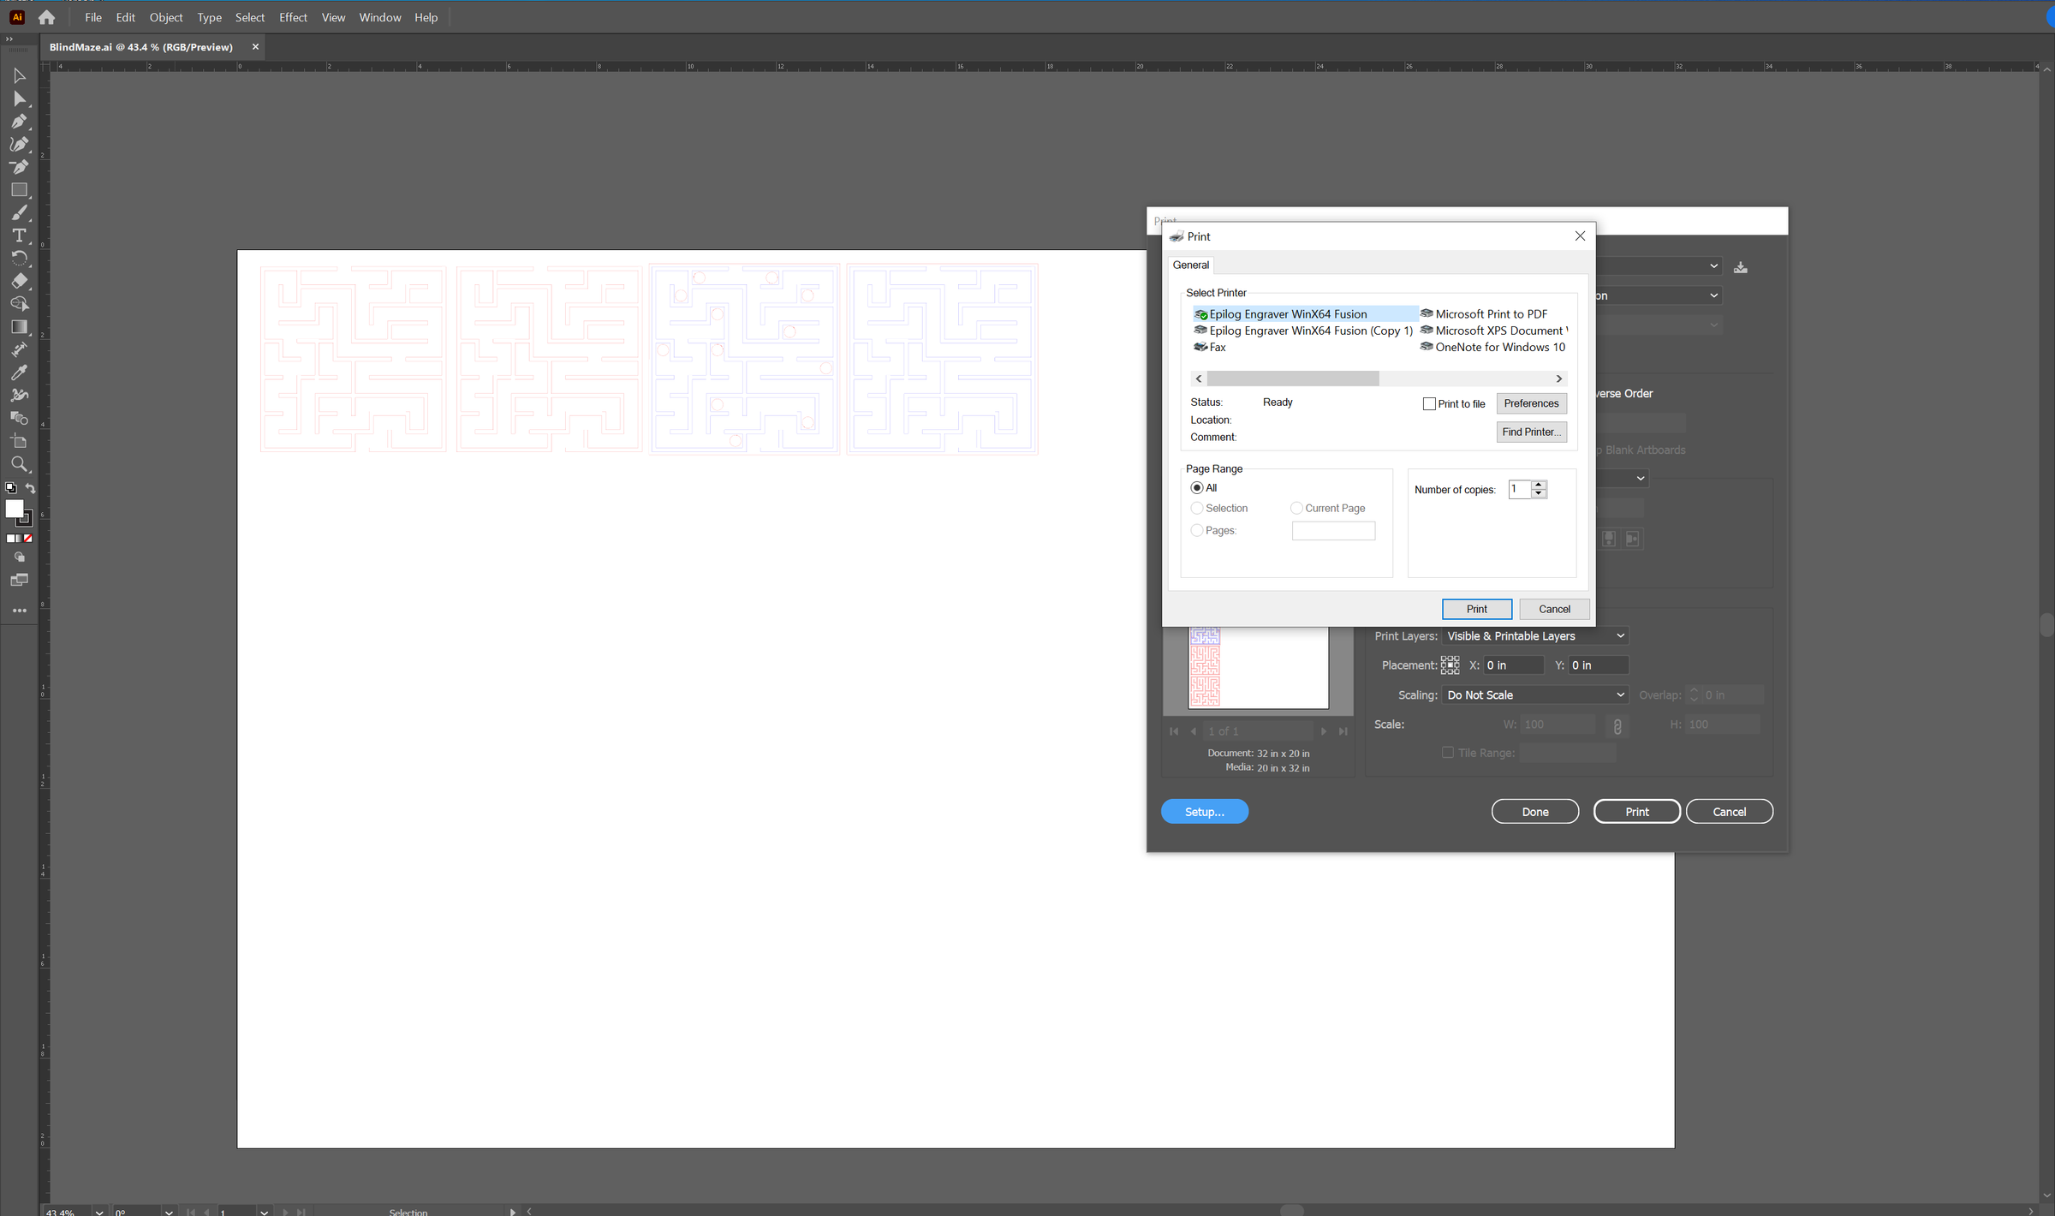Image resolution: width=2055 pixels, height=1216 pixels.
Task: Click the Preferences button
Action: 1531,403
